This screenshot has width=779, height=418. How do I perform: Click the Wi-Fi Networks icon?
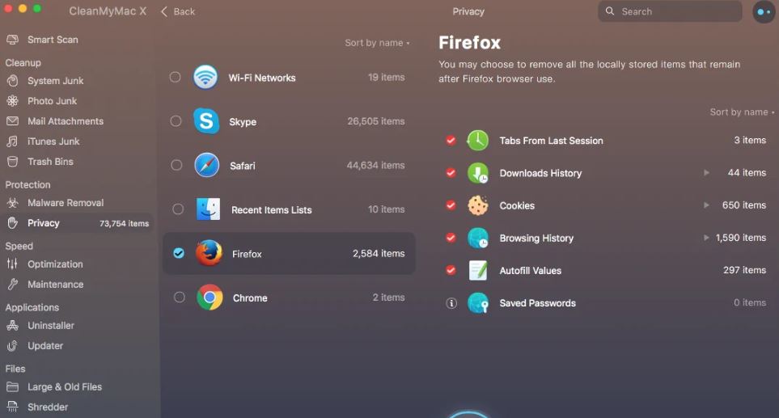coord(205,78)
